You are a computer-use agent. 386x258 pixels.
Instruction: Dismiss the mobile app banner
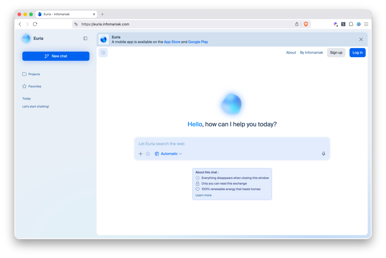pos(361,39)
